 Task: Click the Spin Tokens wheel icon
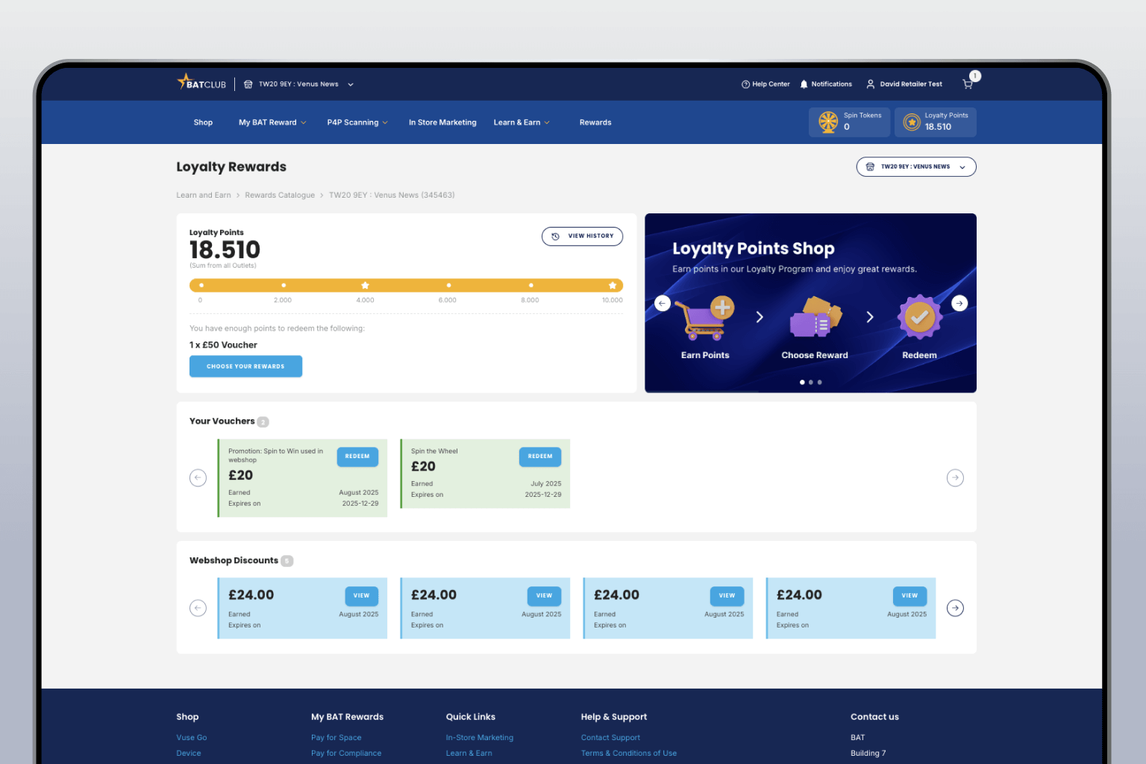tap(828, 122)
